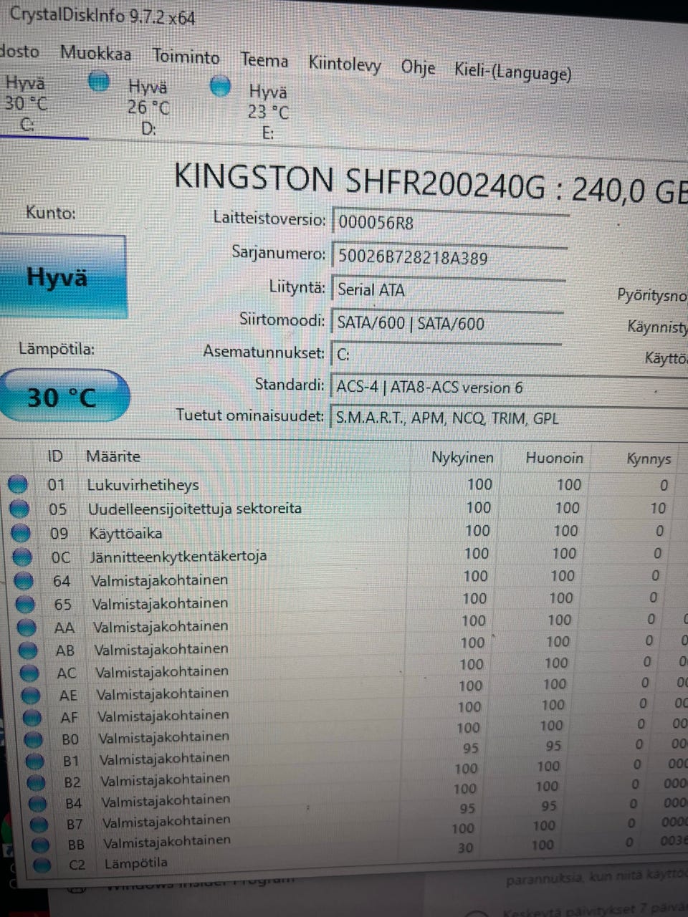Select the D: drive tab at 26 °C
The image size is (688, 917).
(x=149, y=107)
